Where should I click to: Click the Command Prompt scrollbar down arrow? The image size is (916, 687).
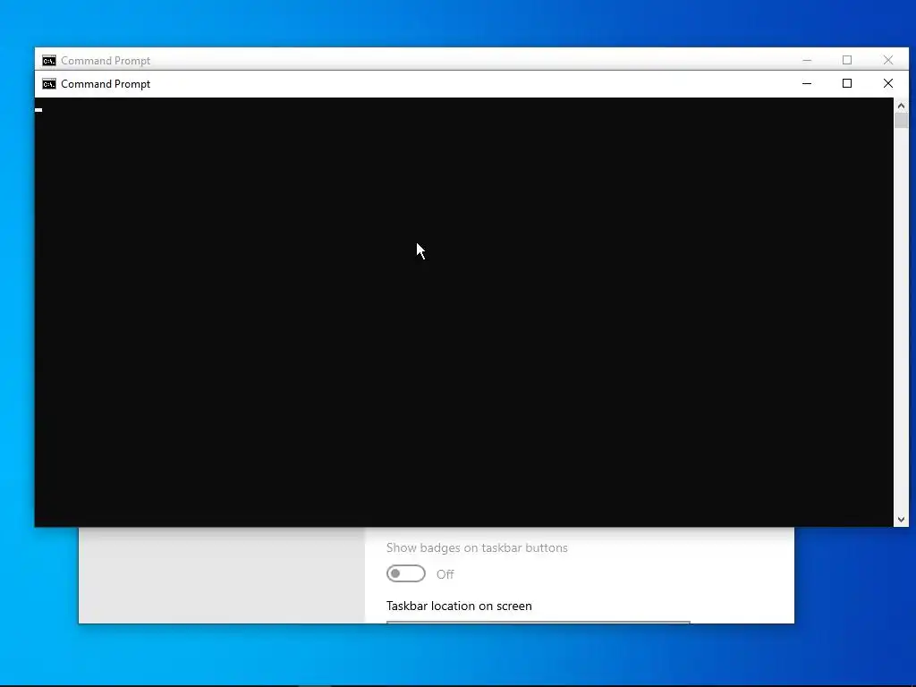click(901, 520)
